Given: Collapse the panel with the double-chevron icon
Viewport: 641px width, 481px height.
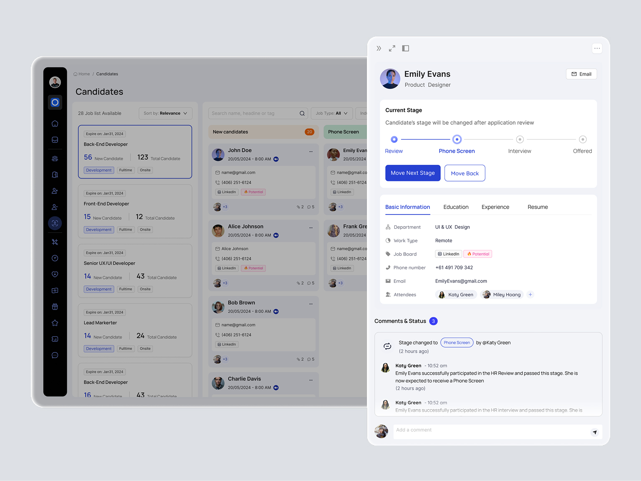Looking at the screenshot, I should click(x=379, y=48).
